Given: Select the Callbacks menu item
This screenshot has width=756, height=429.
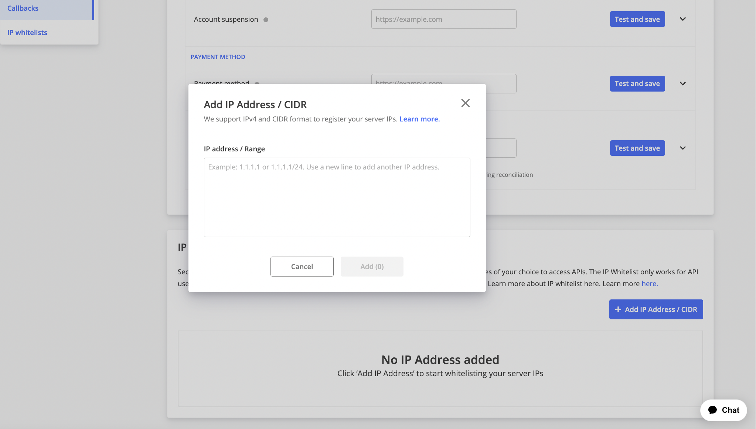Looking at the screenshot, I should pos(23,8).
